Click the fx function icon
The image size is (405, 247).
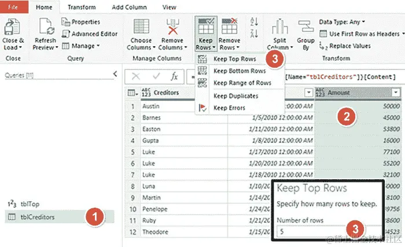175,77
